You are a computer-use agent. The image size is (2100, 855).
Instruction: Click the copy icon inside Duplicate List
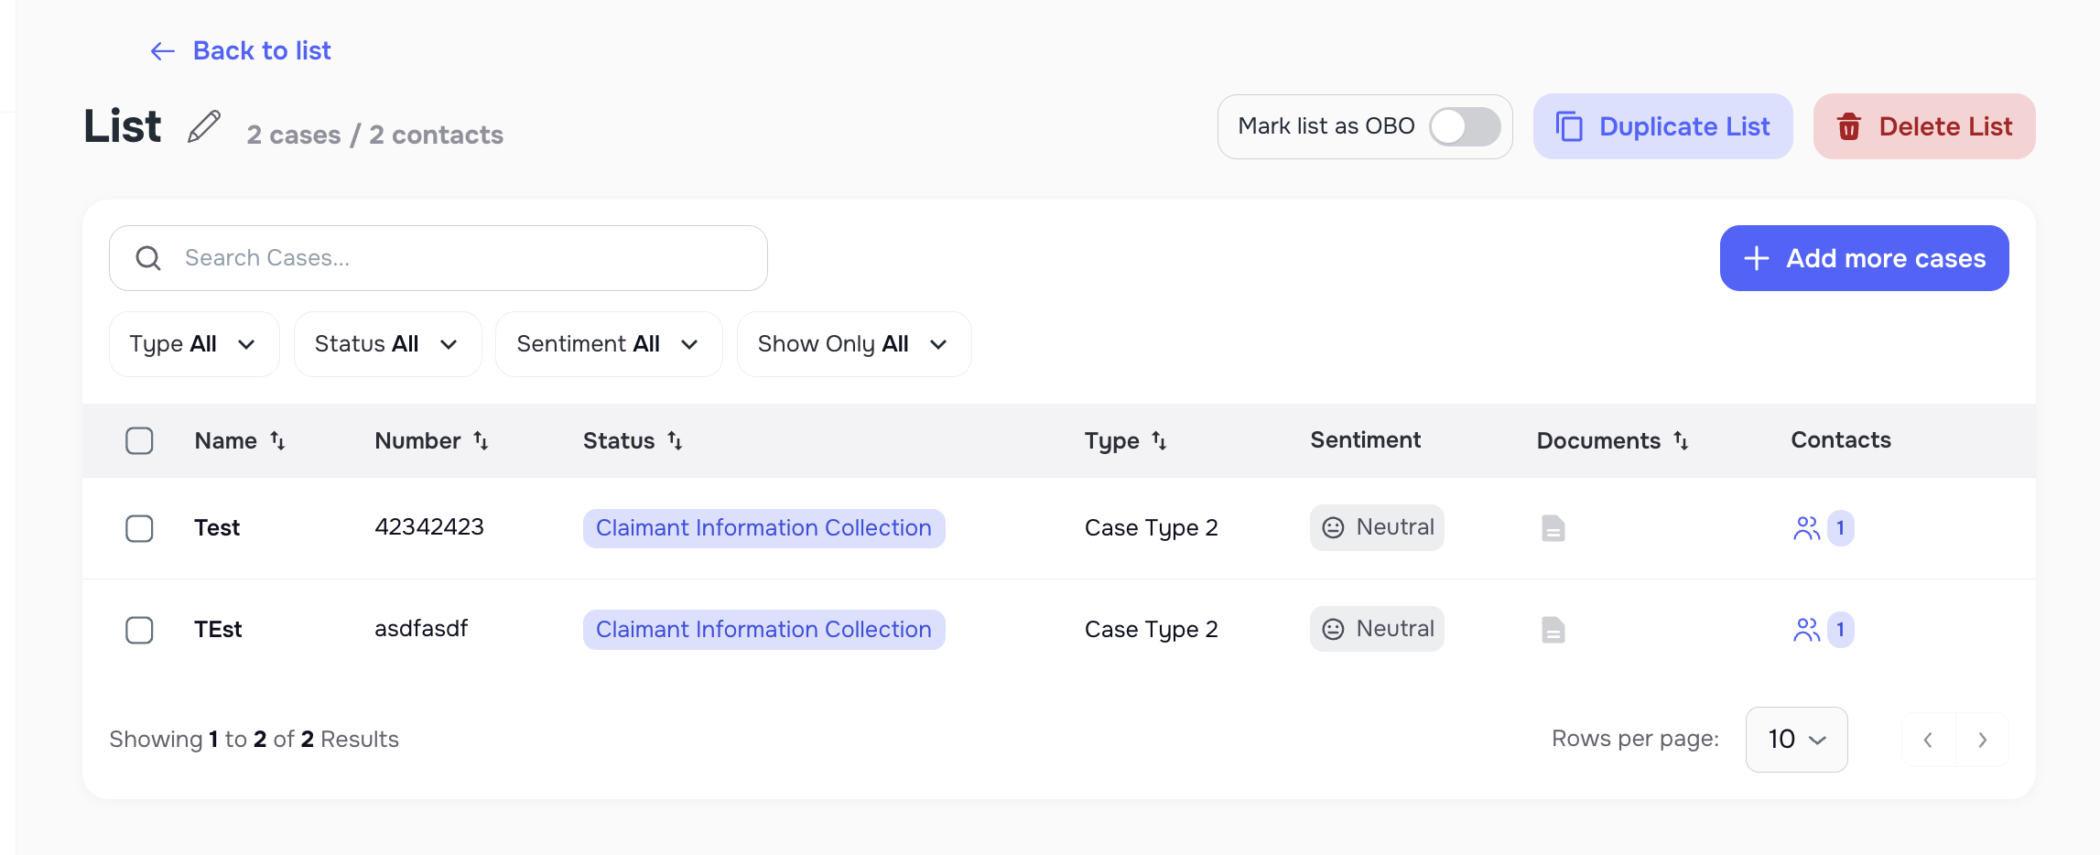pyautogui.click(x=1571, y=126)
